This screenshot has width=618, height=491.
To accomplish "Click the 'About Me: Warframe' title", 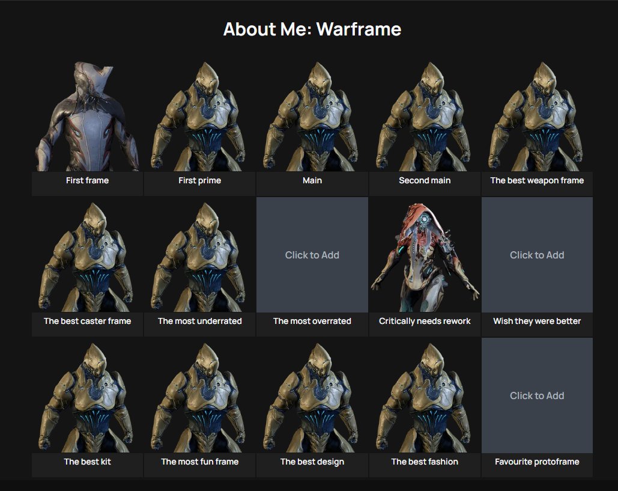I will click(x=312, y=29).
